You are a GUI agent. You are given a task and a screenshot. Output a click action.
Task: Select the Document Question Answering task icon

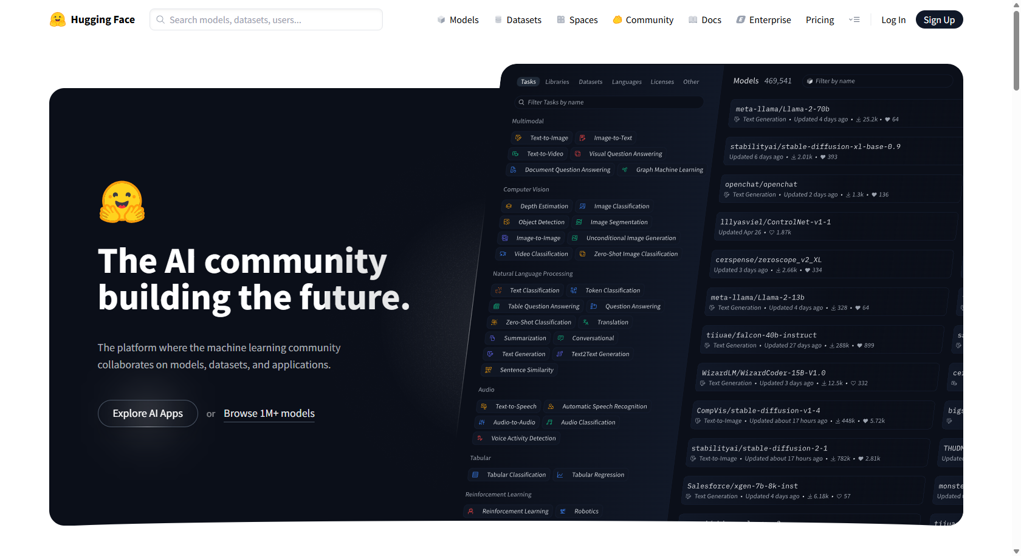[x=513, y=170]
